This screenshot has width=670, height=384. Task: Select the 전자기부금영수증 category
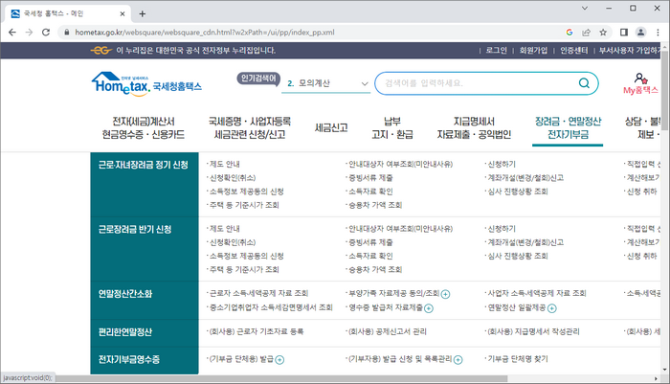click(x=129, y=360)
